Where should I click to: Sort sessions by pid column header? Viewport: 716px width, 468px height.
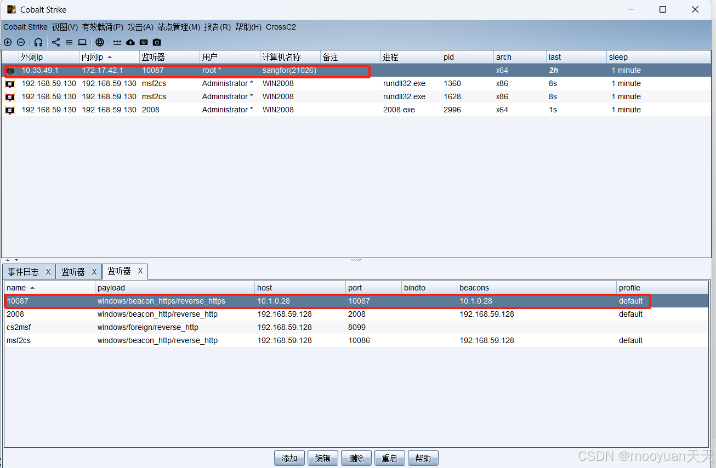click(467, 57)
